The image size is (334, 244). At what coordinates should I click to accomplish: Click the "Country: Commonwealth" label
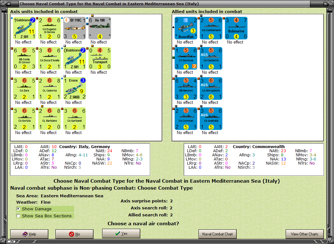259,146
